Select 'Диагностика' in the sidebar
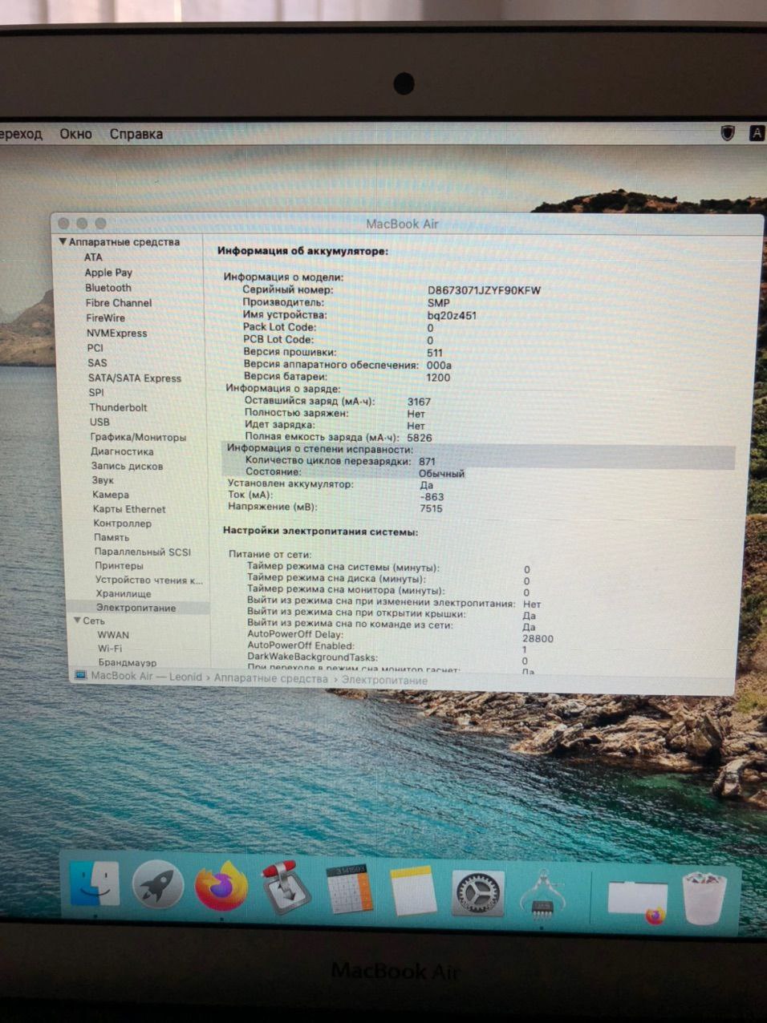This screenshot has height=1023, width=767. pyautogui.click(x=122, y=451)
